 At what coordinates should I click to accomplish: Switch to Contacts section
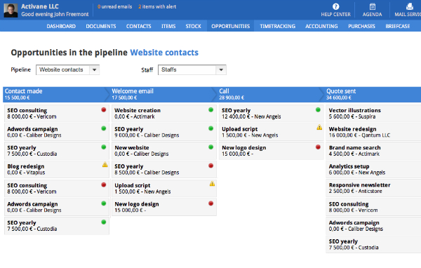[x=138, y=27]
